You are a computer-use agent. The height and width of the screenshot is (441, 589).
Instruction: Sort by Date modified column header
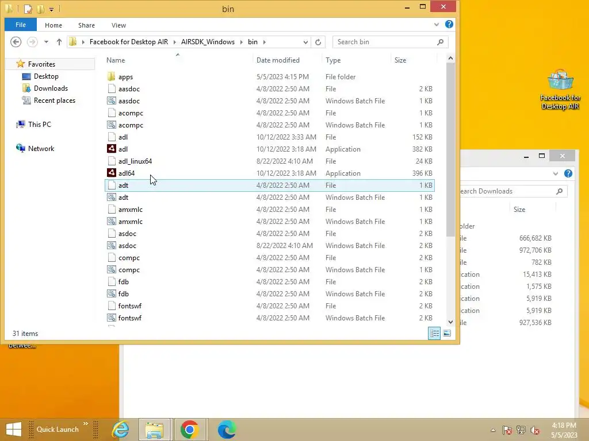tap(278, 60)
